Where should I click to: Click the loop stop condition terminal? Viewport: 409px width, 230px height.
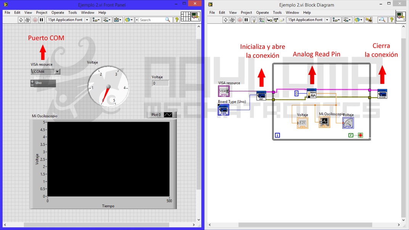pos(360,135)
